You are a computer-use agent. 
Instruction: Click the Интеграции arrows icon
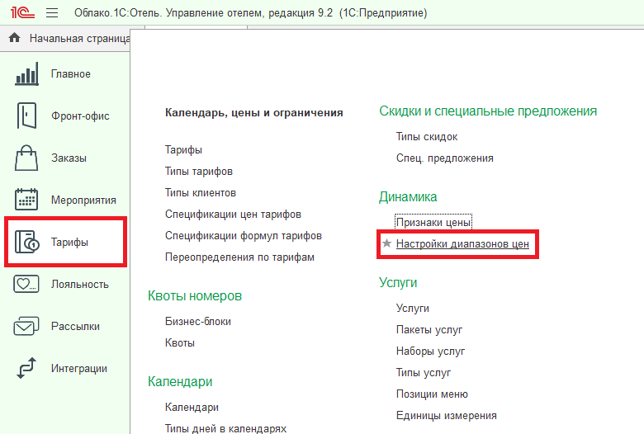coord(26,368)
